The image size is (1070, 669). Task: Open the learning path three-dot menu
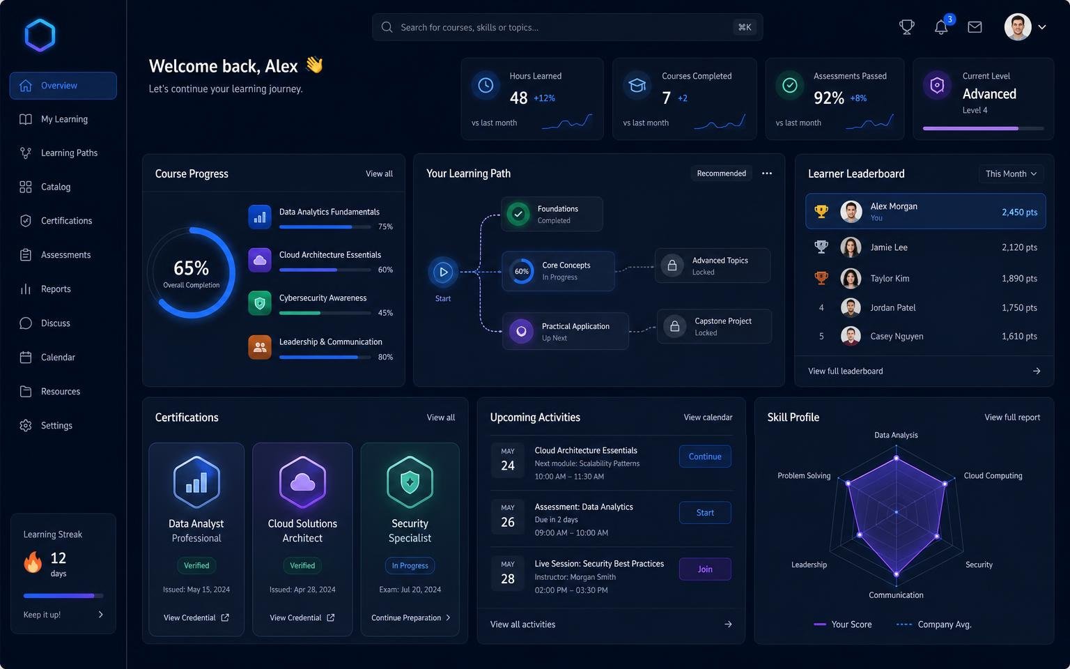(x=767, y=174)
